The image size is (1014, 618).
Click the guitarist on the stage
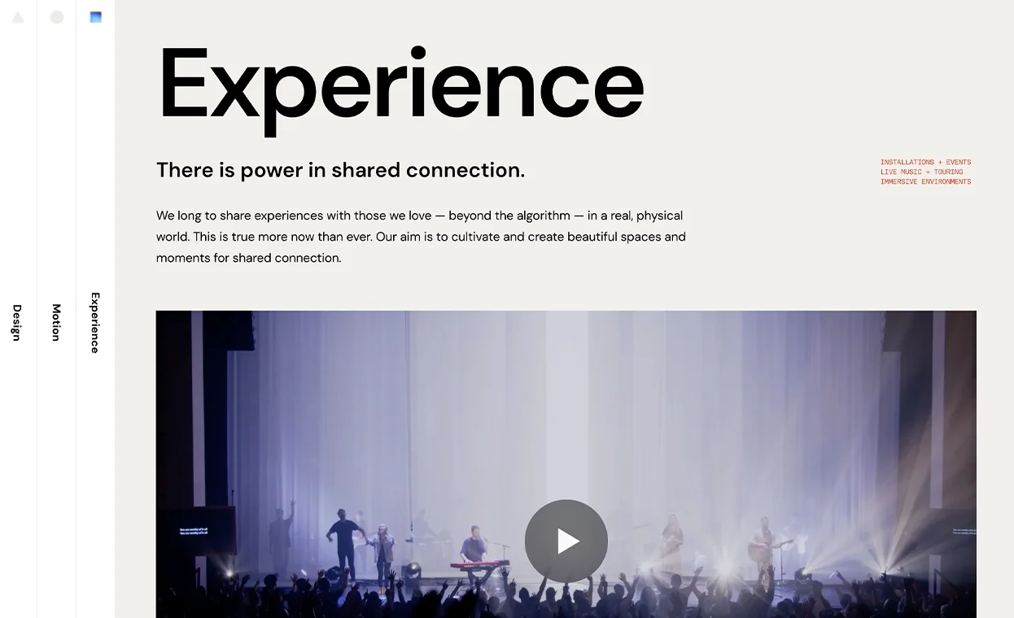tap(763, 550)
